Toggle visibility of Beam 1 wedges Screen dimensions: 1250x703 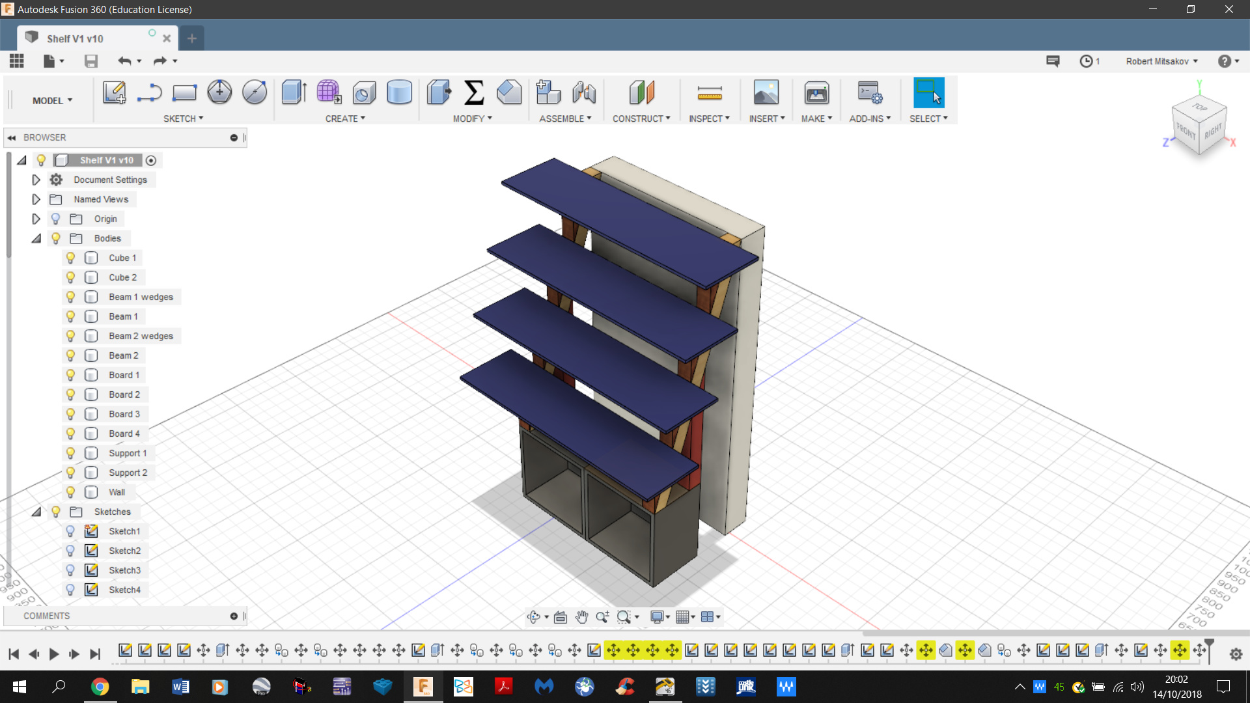tap(70, 297)
